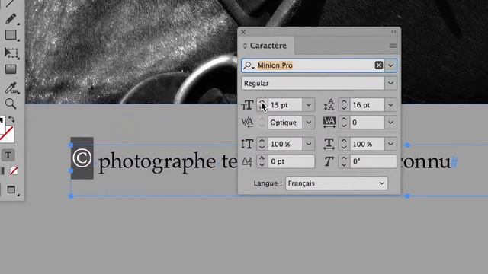Open the horizontal scale dropdown
The height and width of the screenshot is (274, 488).
tap(390, 144)
